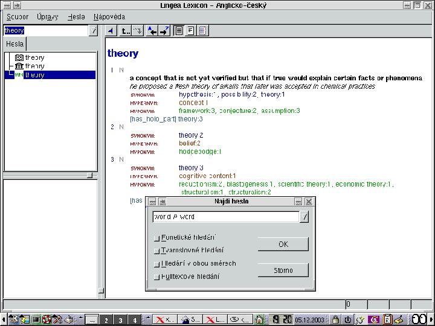Viewport: 435px width, 326px height.
Task: Click the 'word & word' search field
Action: pos(226,217)
